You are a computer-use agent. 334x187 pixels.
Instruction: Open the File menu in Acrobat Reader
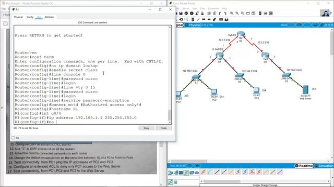(x=4, y=9)
